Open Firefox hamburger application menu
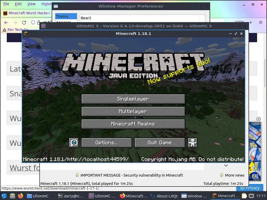 (260, 22)
